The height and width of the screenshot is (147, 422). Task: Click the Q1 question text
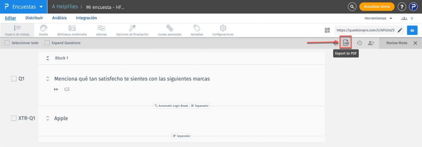132,79
